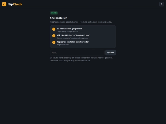Click "Gratis tier: 1500 analyses/dag" text
This screenshot has height=124, width=166.
70,61
